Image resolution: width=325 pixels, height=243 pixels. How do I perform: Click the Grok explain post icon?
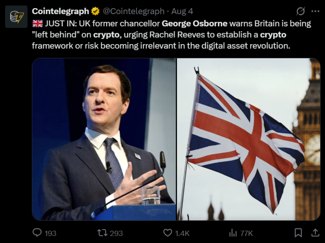coord(300,11)
